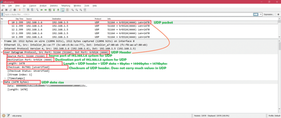Expand the Frame 10 tree row
This screenshot has height=118, width=281.
(2, 41)
